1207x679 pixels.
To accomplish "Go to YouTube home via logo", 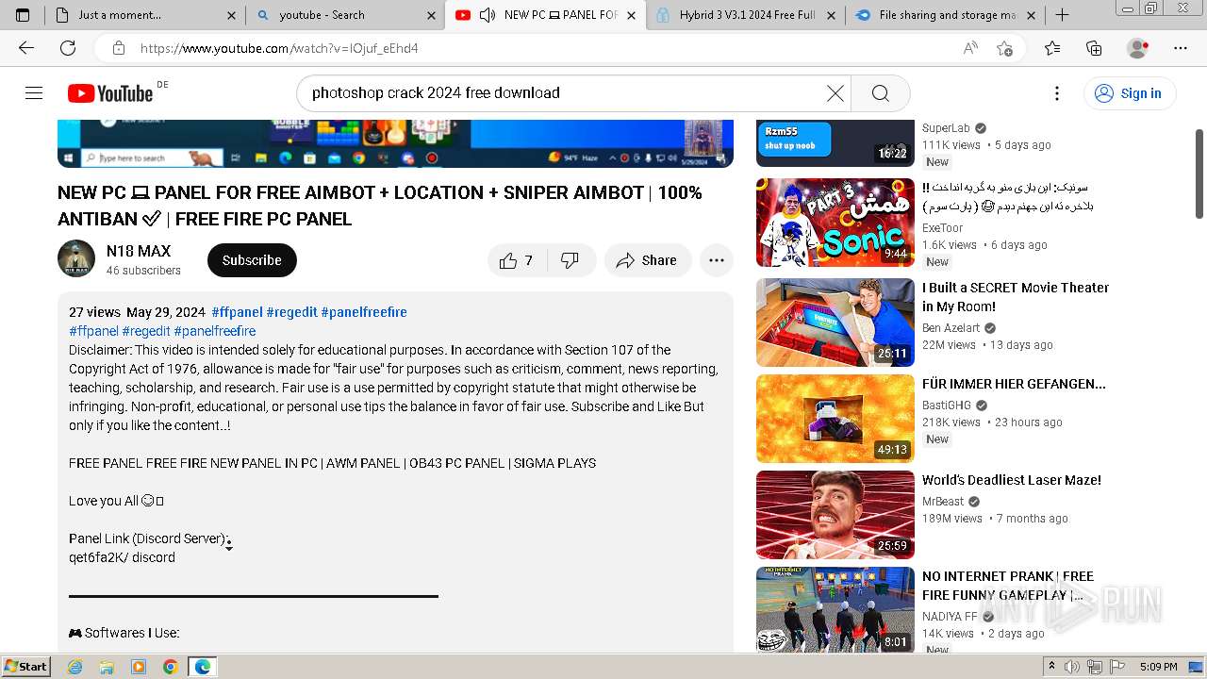I will coord(110,92).
